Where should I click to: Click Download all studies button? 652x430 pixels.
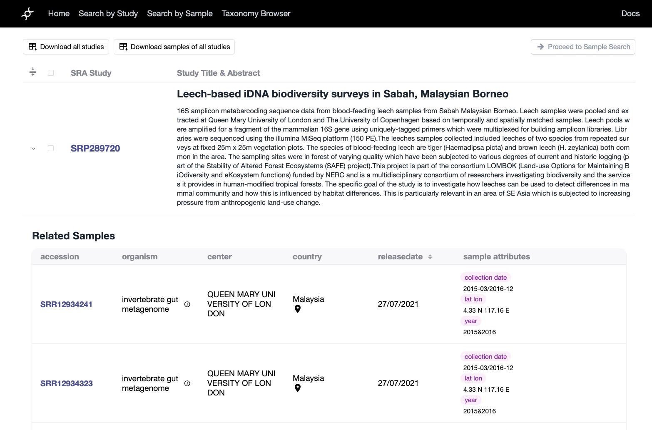click(66, 47)
